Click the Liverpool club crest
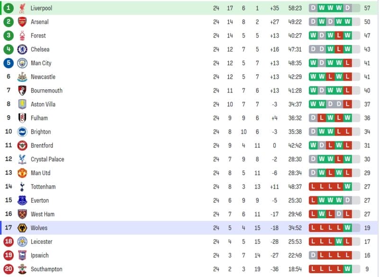 click(x=22, y=8)
